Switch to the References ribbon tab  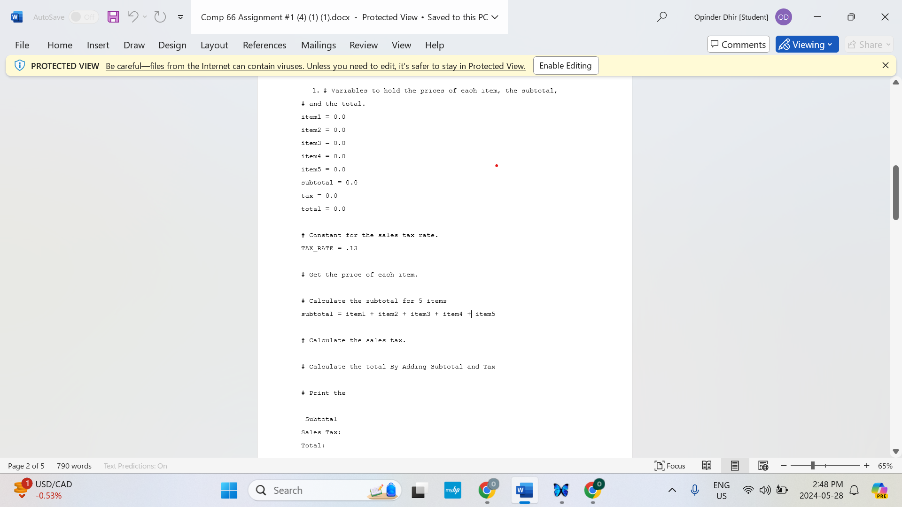click(x=264, y=45)
